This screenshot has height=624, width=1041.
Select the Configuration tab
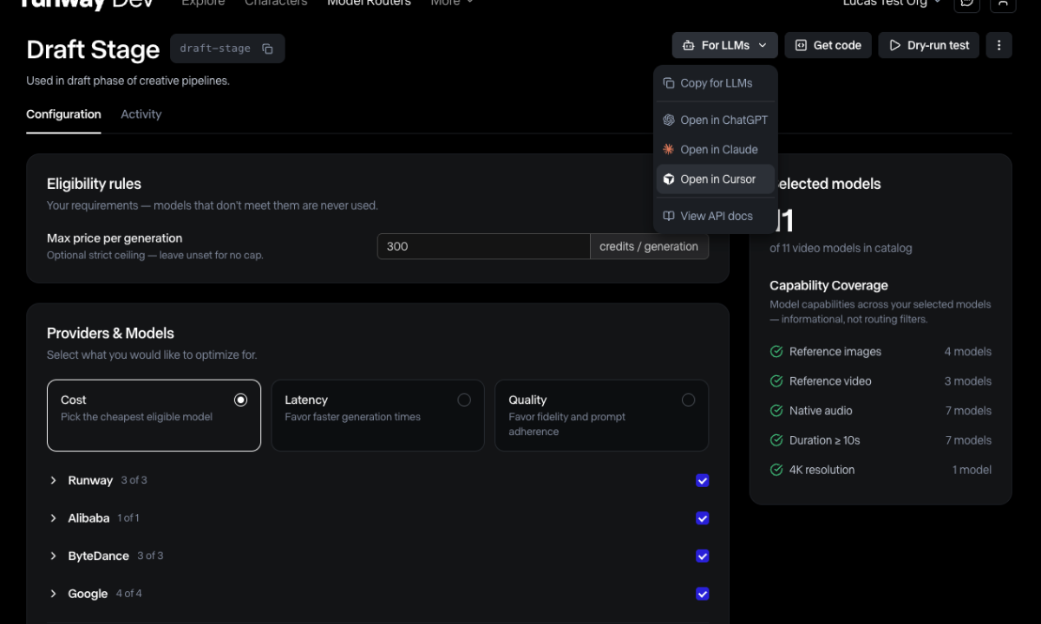click(x=63, y=114)
